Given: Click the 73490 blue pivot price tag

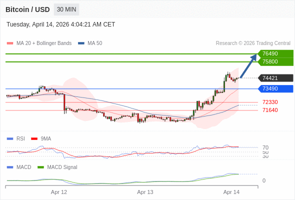Looking at the screenshot, I should pyautogui.click(x=275, y=88).
